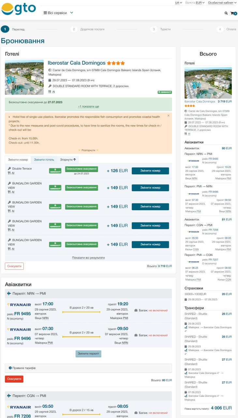Click the Ryanair logo for flight FR 9496
Screen dimensions: 238x418
pyautogui.click(x=19, y=330)
